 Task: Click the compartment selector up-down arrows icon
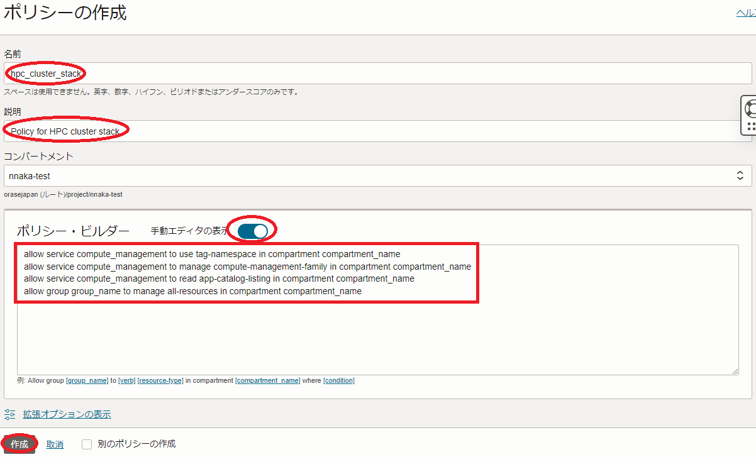click(740, 175)
